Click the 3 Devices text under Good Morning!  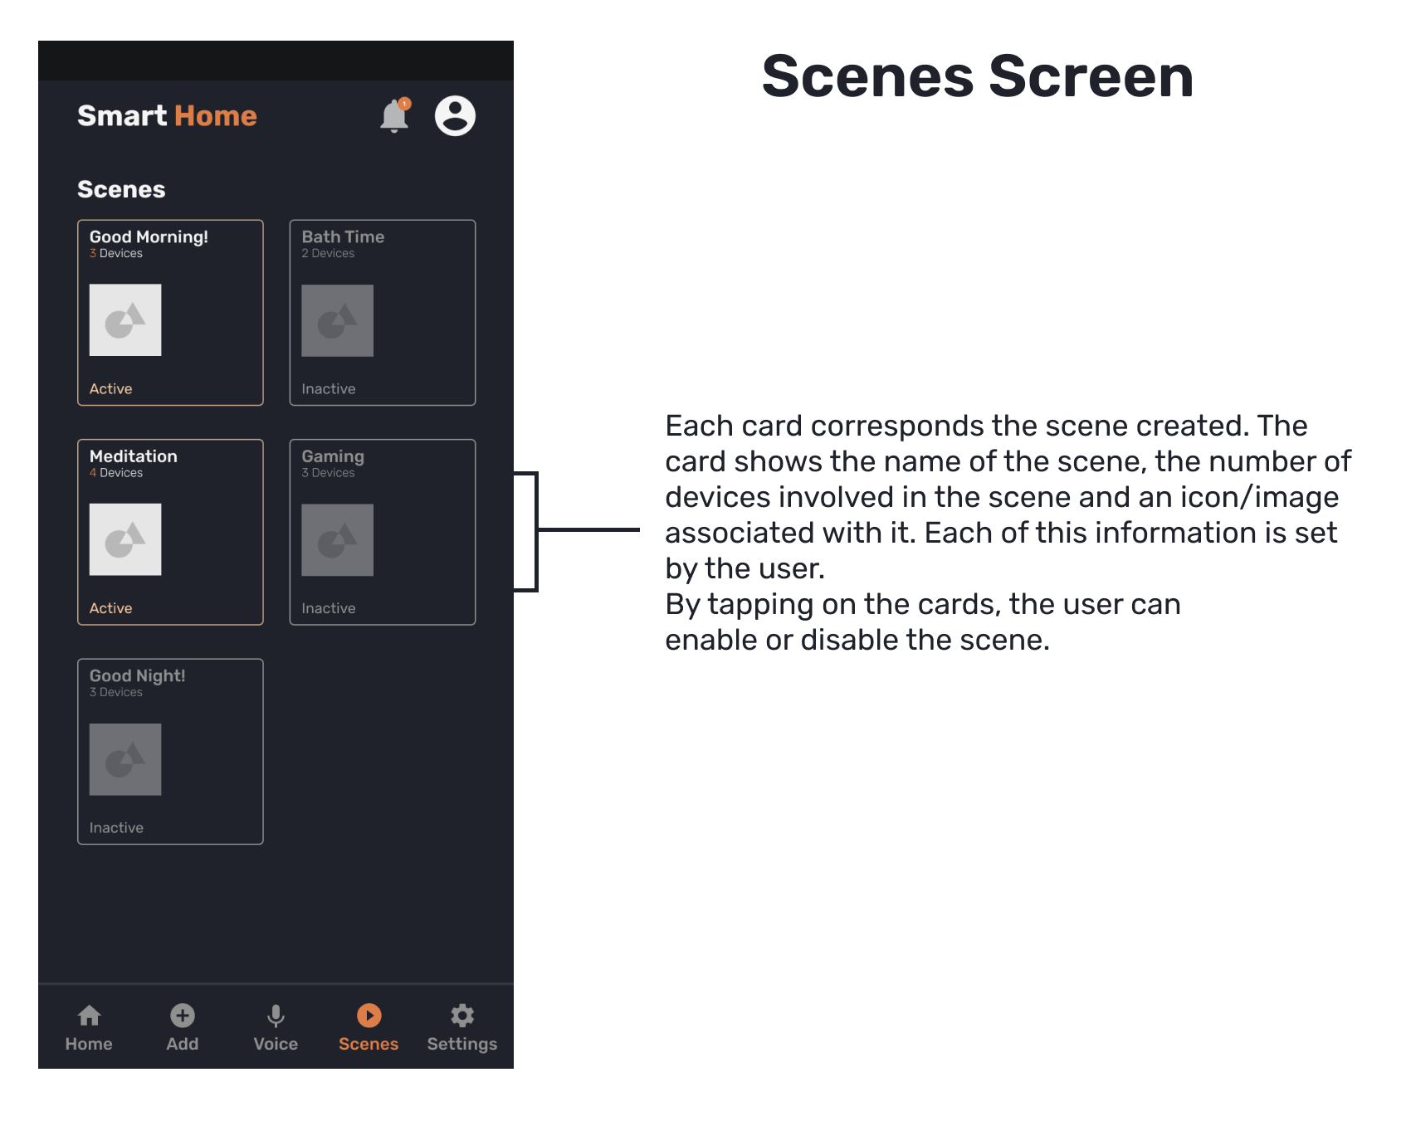click(116, 254)
